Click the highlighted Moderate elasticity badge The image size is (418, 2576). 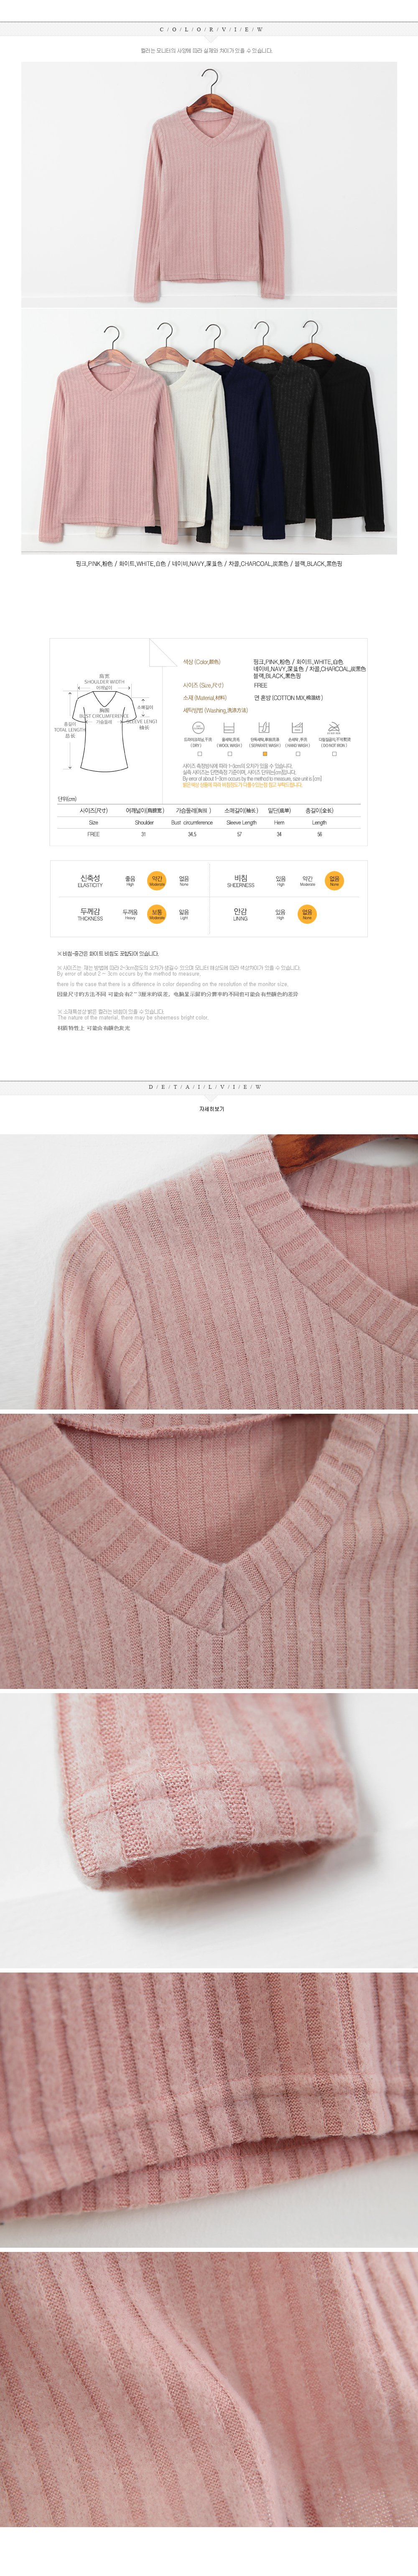click(157, 880)
